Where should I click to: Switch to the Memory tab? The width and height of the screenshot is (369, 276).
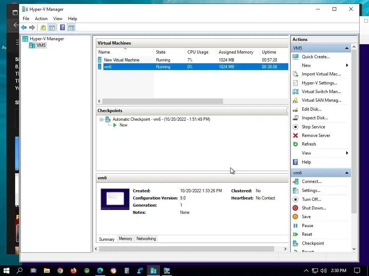(x=125, y=239)
